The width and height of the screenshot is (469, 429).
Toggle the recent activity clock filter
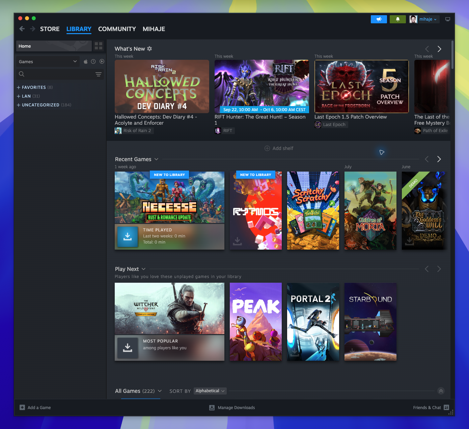(93, 61)
